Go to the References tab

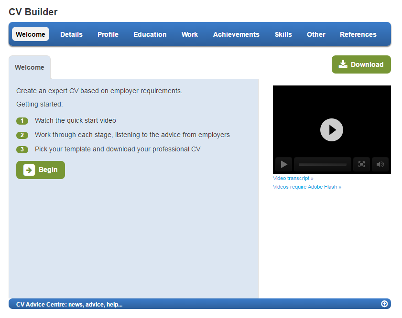pos(358,34)
